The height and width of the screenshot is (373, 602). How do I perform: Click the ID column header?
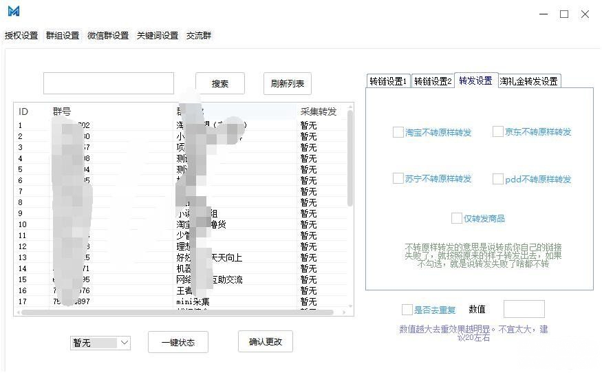(23, 111)
